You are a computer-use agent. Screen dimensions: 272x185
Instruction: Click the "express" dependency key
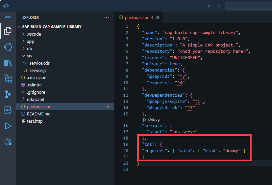tap(158, 82)
